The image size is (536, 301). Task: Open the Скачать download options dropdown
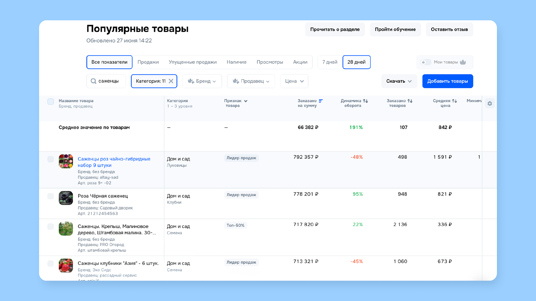399,81
